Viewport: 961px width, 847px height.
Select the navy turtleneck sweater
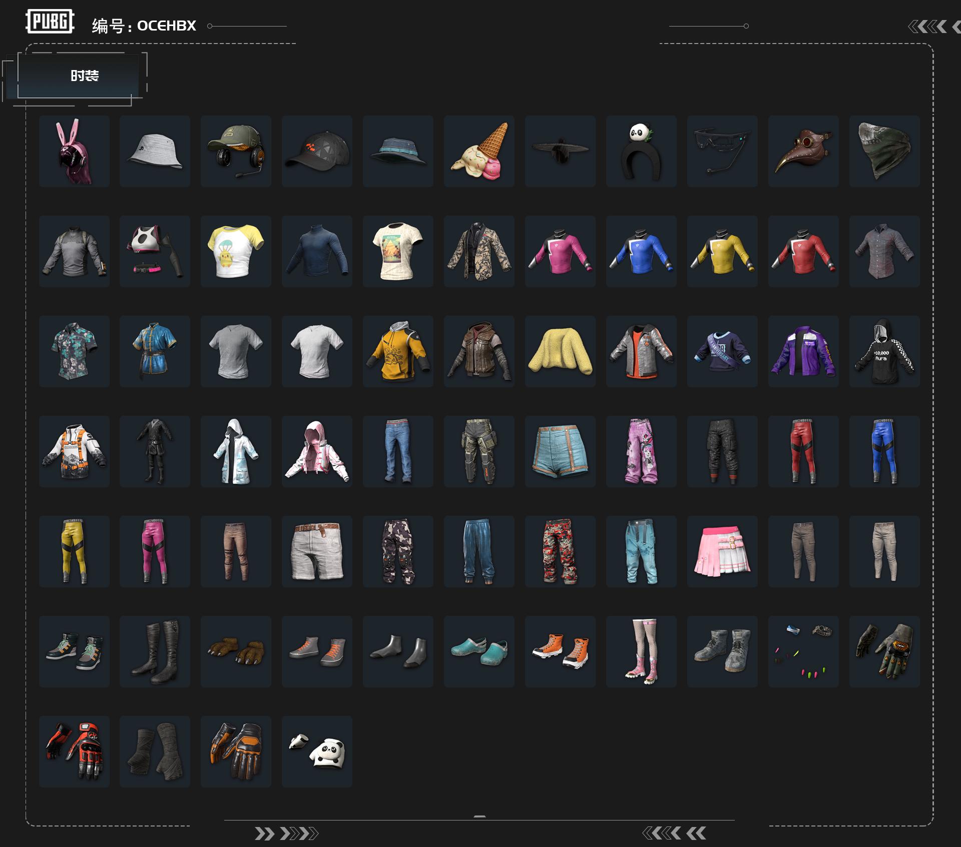(x=317, y=251)
